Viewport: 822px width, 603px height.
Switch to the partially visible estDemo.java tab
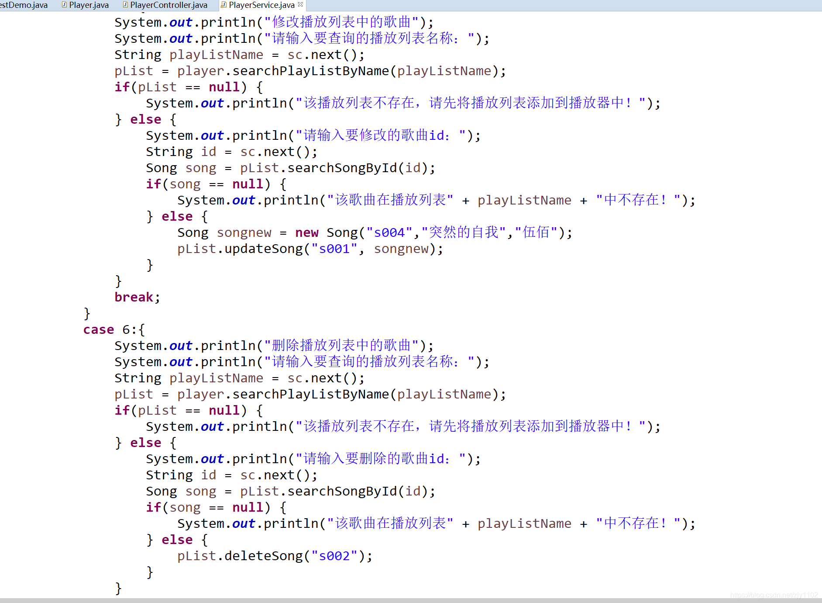(x=24, y=5)
